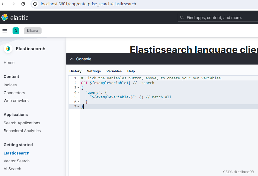Open Connectors in sidebar
Viewport: 258px width, 176px height.
tap(14, 93)
